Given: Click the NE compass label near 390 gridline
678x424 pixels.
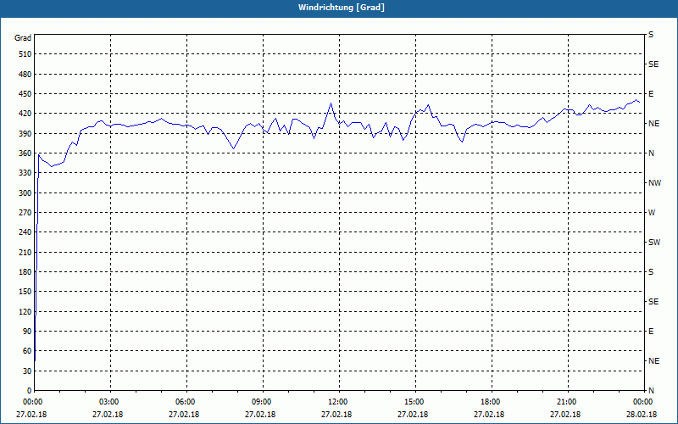Looking at the screenshot, I should (653, 124).
